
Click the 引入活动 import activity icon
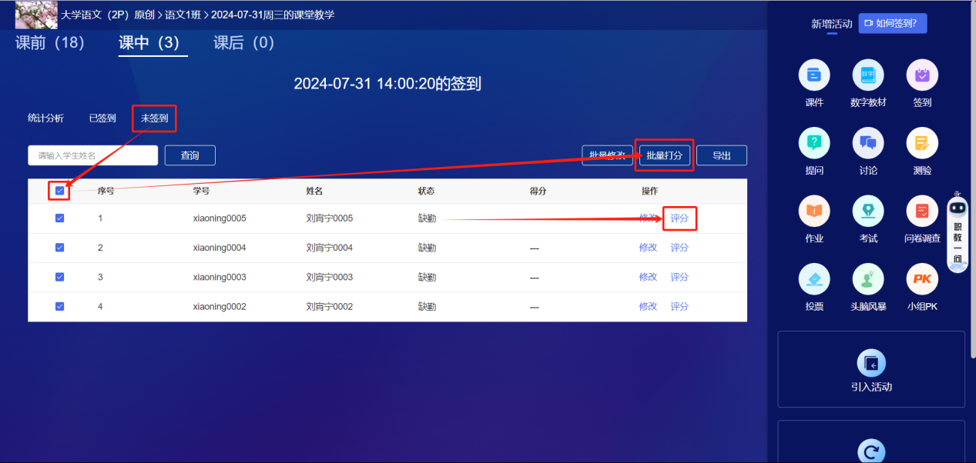click(x=871, y=364)
